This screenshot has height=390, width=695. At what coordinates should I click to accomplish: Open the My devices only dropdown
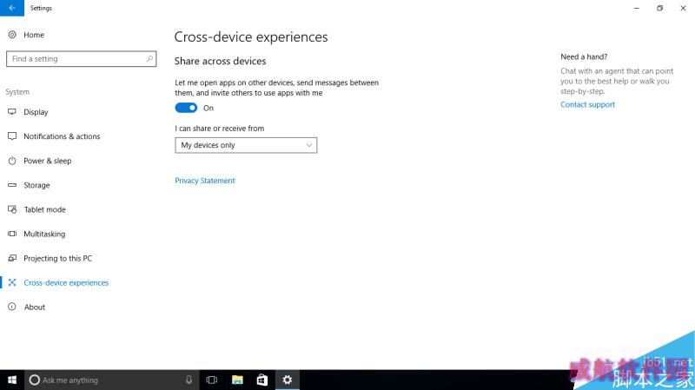click(x=246, y=145)
